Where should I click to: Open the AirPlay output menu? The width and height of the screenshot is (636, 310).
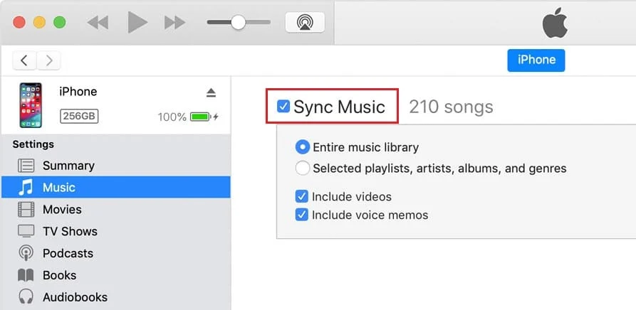point(305,22)
